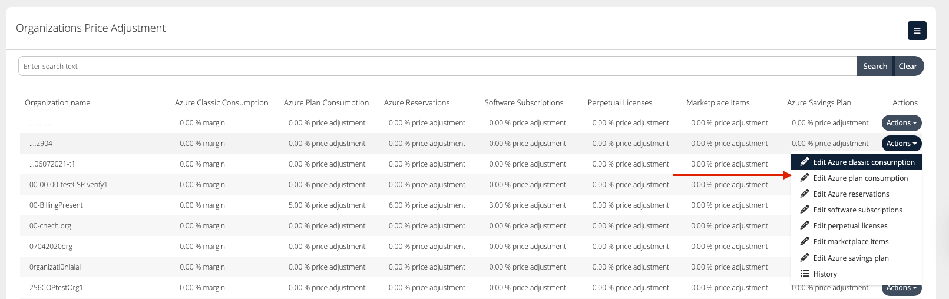This screenshot has height=299, width=949.
Task: Select organization 00-chech org
Action: point(50,226)
